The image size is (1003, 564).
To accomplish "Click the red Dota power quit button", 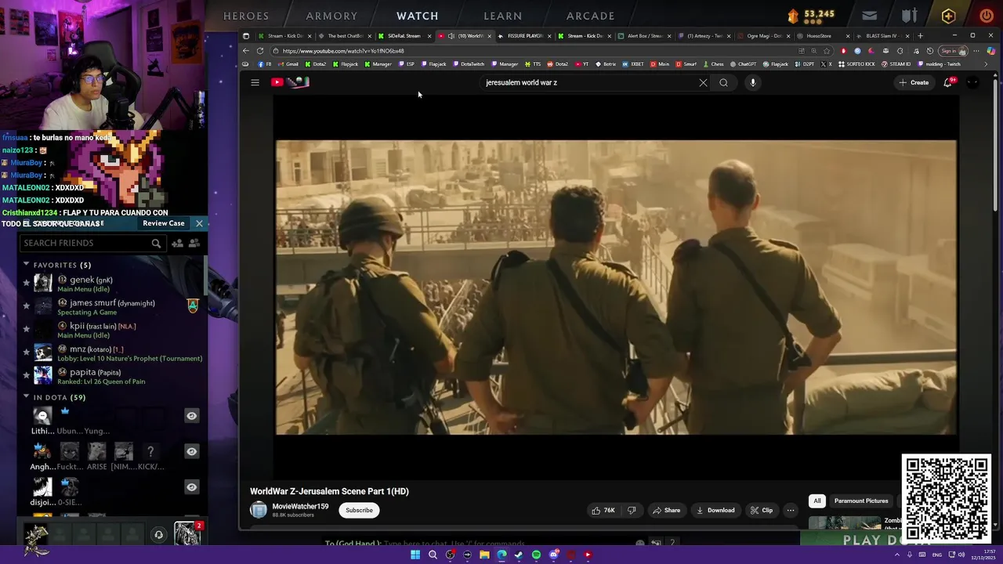I will 987,16.
